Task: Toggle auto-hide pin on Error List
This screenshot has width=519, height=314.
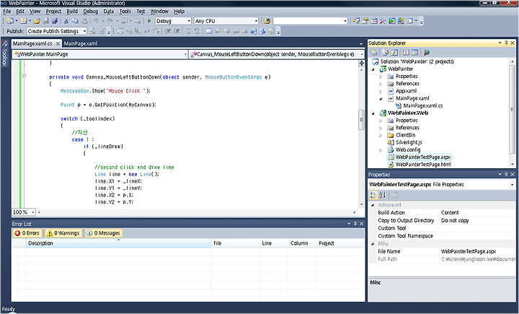Action: pyautogui.click(x=355, y=224)
